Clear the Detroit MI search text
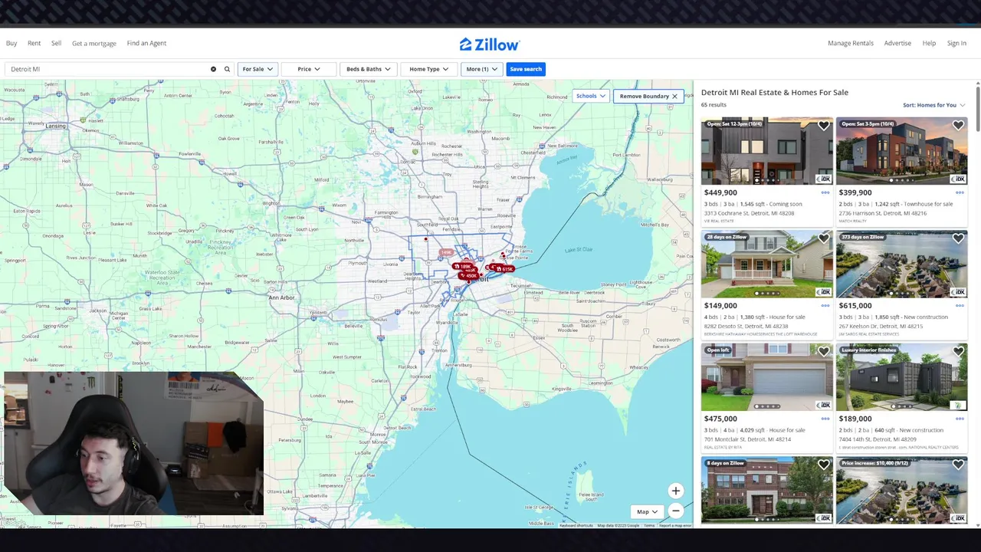The width and height of the screenshot is (981, 552). coord(213,69)
